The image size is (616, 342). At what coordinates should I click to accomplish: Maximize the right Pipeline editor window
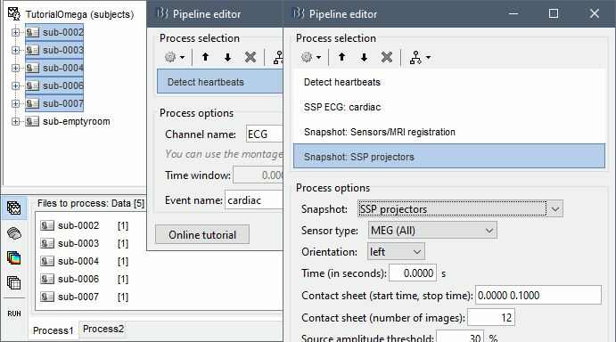(x=554, y=13)
